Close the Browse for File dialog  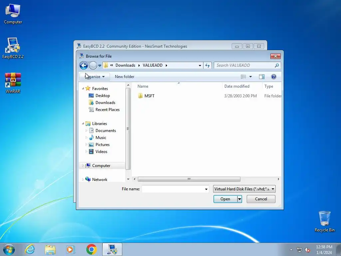(x=275, y=56)
